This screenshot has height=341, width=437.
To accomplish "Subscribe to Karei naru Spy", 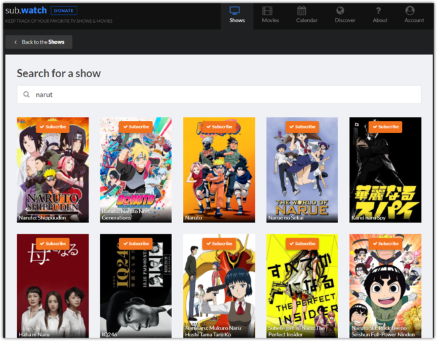I will pos(385,127).
